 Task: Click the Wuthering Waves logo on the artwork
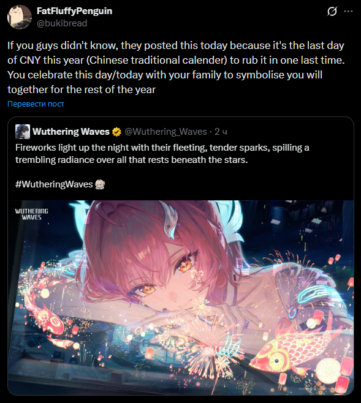pos(32,214)
